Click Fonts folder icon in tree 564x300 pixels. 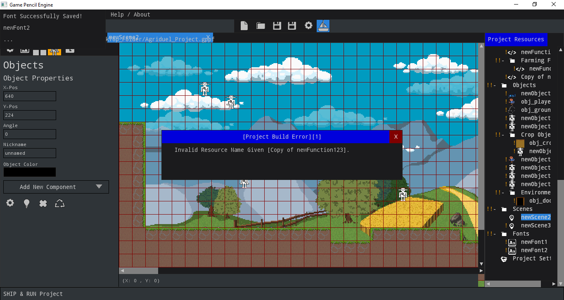[504, 234]
